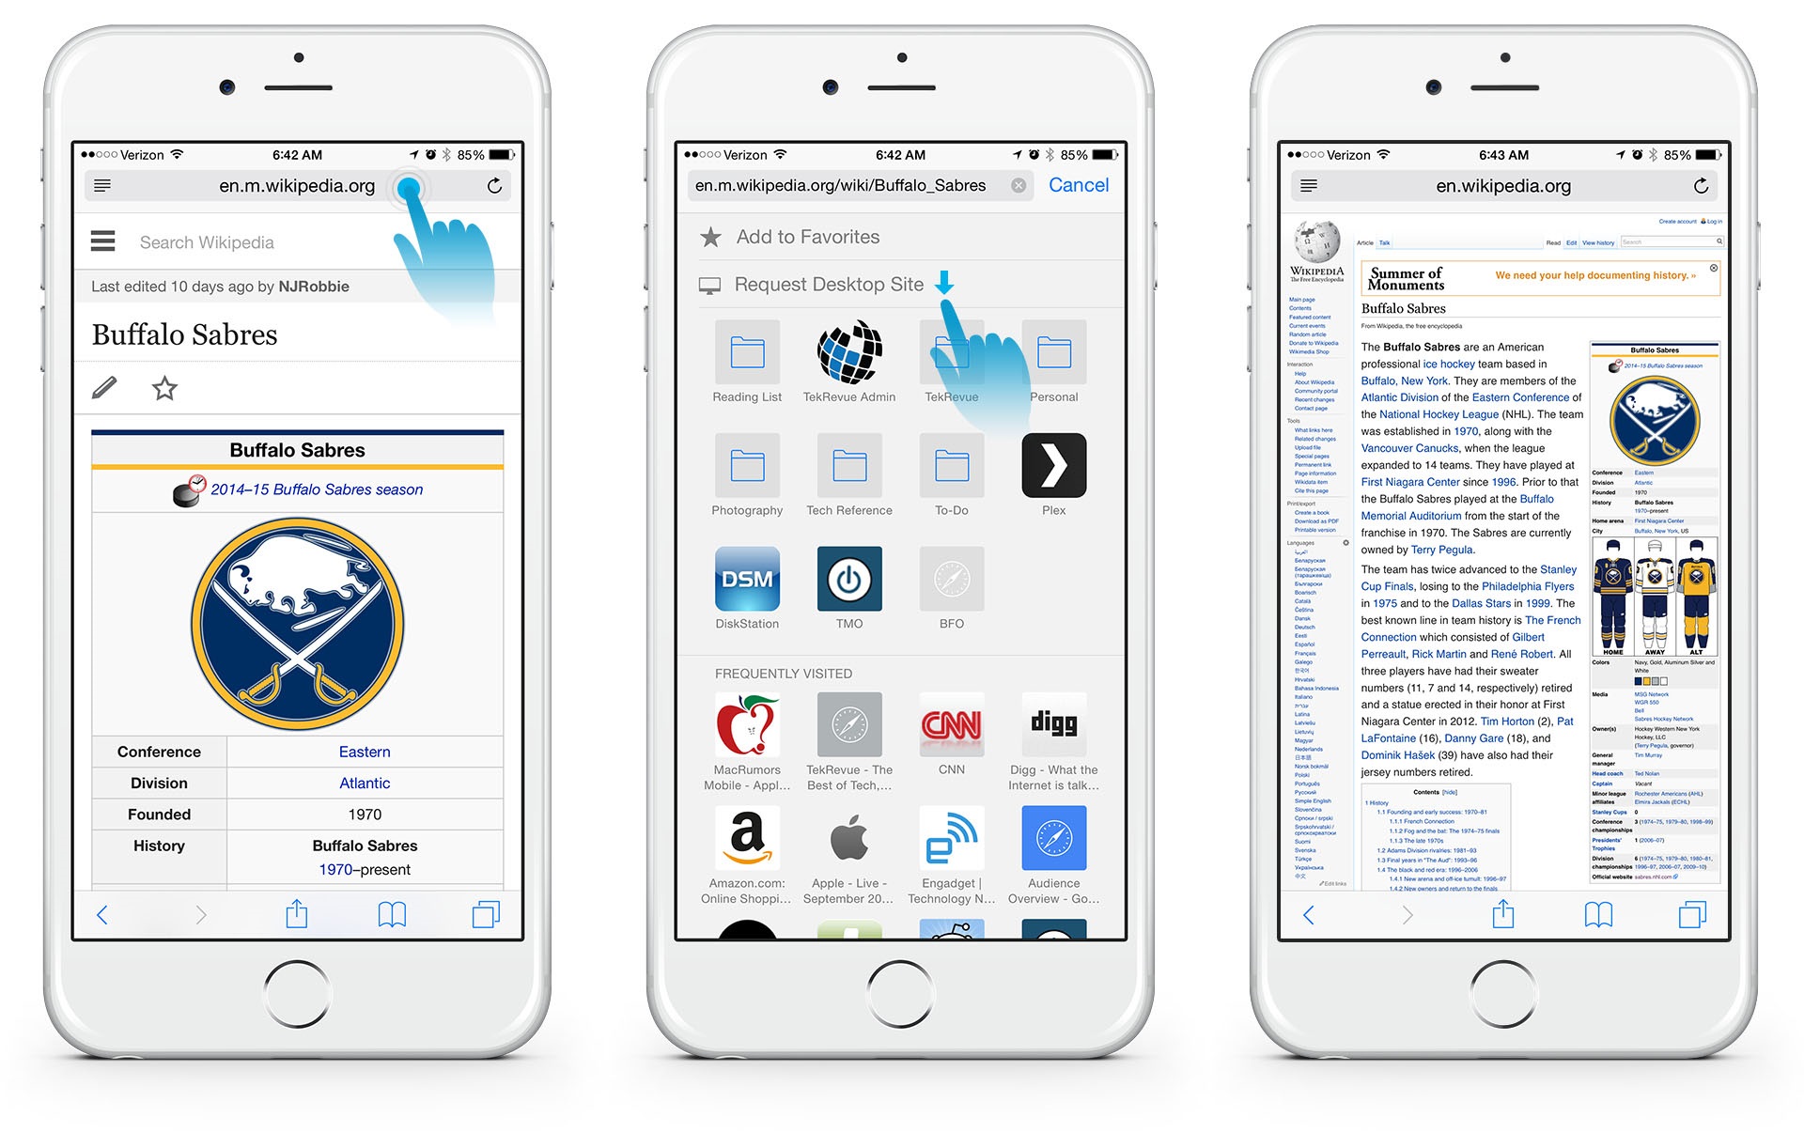
Task: Tap the Add to Favorites star icon
Action: 705,236
